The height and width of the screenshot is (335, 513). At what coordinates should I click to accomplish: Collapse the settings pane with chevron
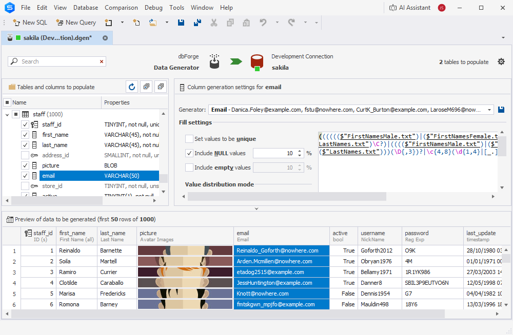tap(256, 208)
